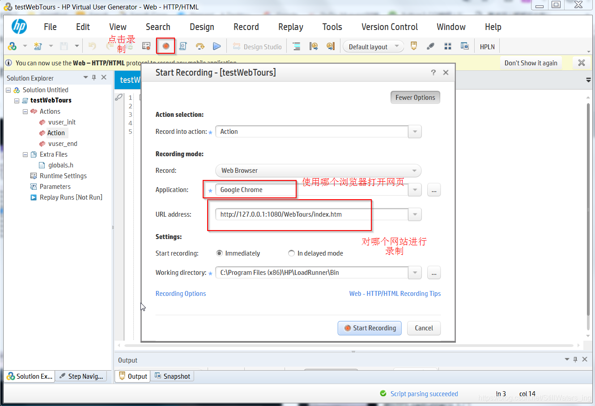Click the Undo toolbar icon
The image size is (595, 406).
pyautogui.click(x=92, y=46)
